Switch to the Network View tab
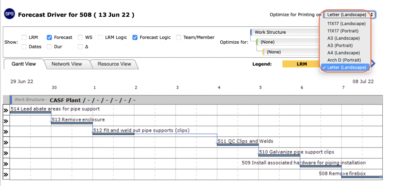The width and height of the screenshot is (406, 186). pyautogui.click(x=67, y=64)
